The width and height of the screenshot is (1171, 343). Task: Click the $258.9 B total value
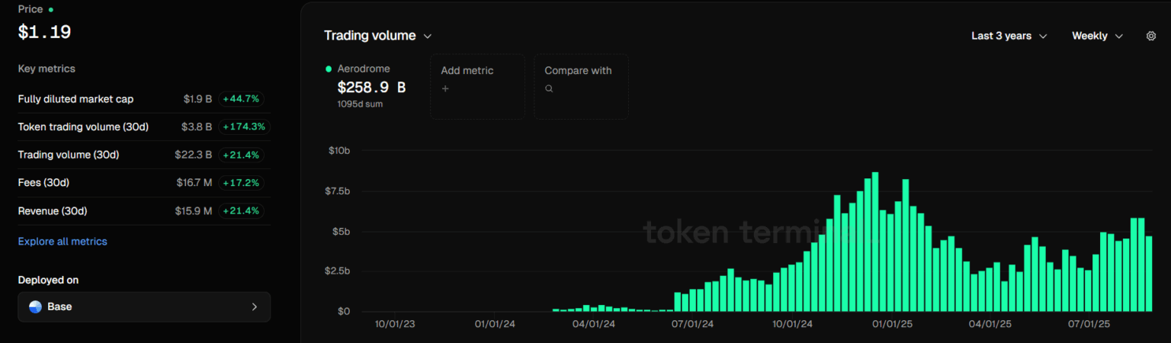click(x=372, y=88)
